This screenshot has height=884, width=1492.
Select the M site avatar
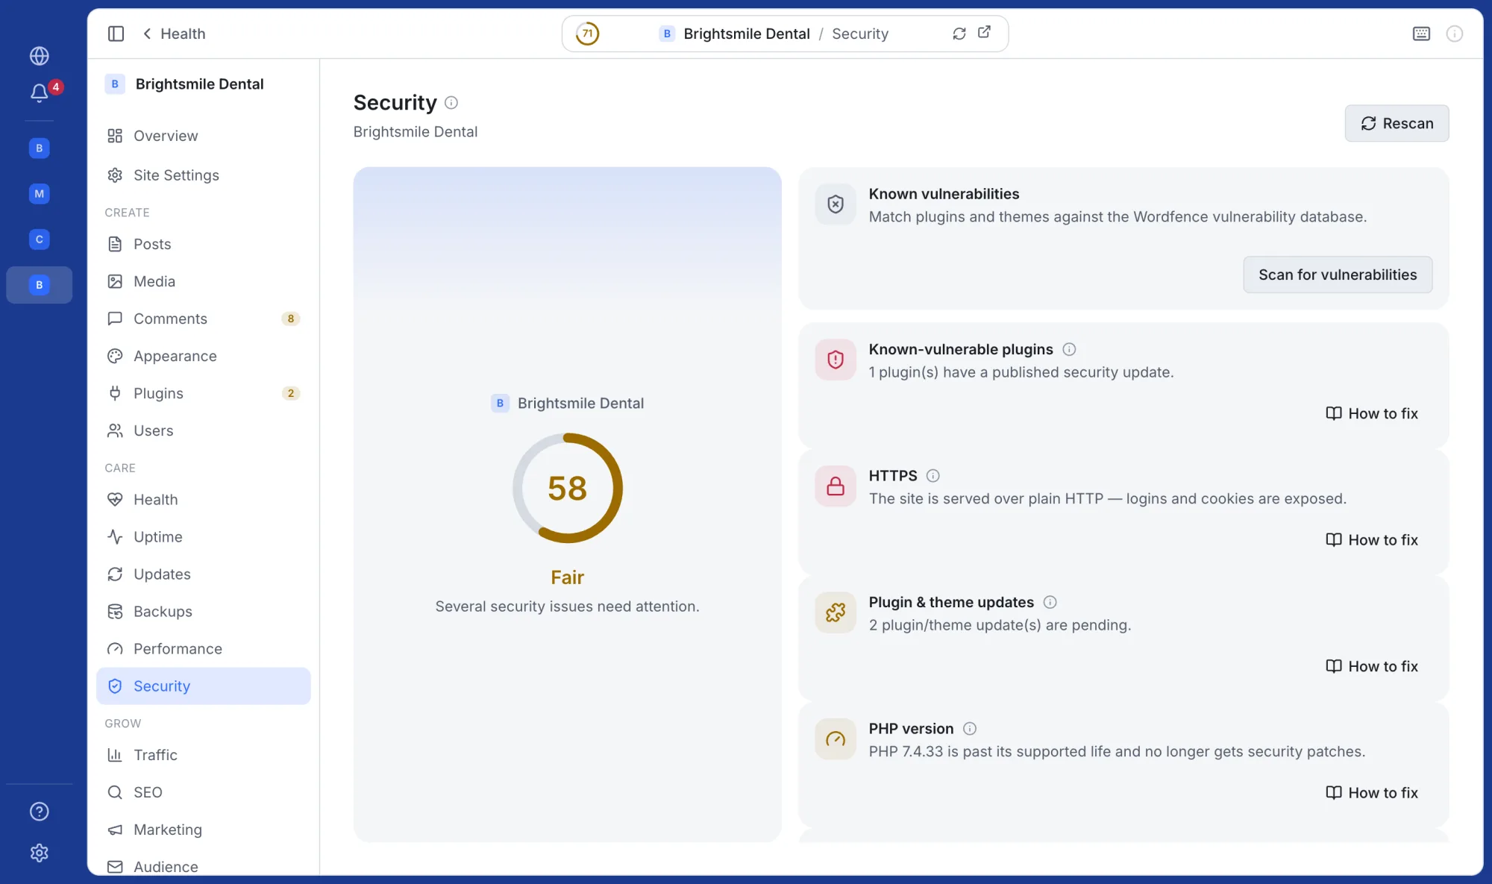40,193
